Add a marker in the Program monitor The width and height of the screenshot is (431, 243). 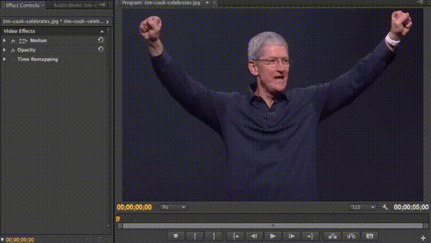coord(176,236)
